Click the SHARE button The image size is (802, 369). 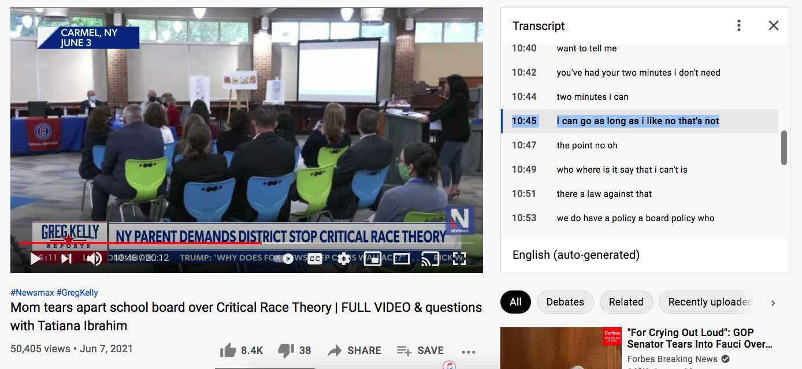[x=354, y=351]
